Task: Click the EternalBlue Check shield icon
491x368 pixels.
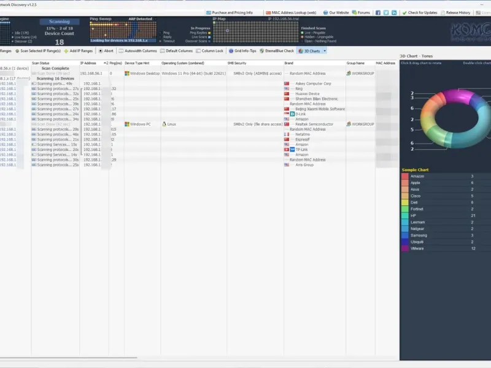Action: click(x=262, y=51)
